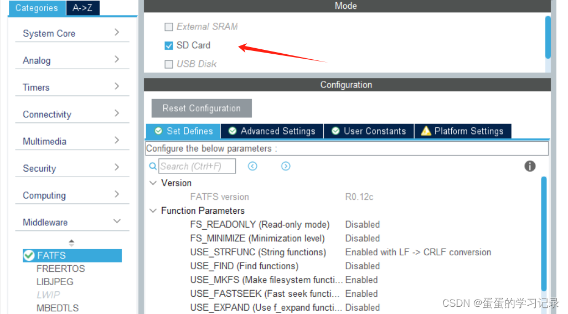This screenshot has width=568, height=314.
Task: Click the Search (Ctrl+F) field
Action: pos(197,166)
